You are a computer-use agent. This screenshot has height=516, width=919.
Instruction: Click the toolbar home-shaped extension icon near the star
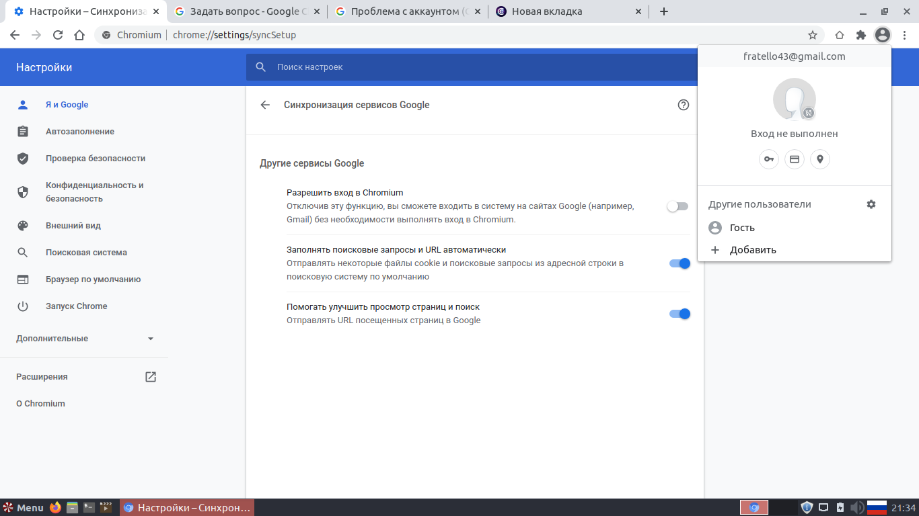(x=840, y=35)
